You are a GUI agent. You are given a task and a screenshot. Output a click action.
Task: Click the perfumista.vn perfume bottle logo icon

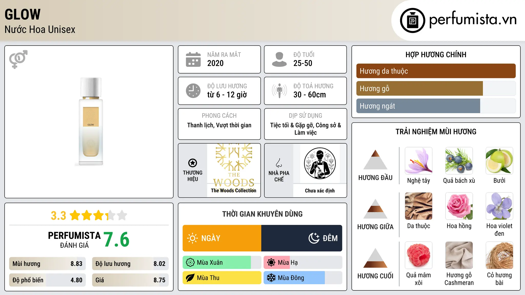coord(412,20)
